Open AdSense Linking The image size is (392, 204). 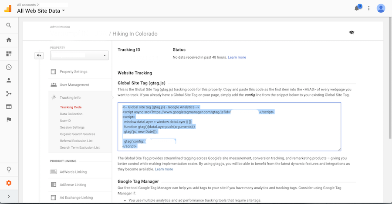[73, 185]
